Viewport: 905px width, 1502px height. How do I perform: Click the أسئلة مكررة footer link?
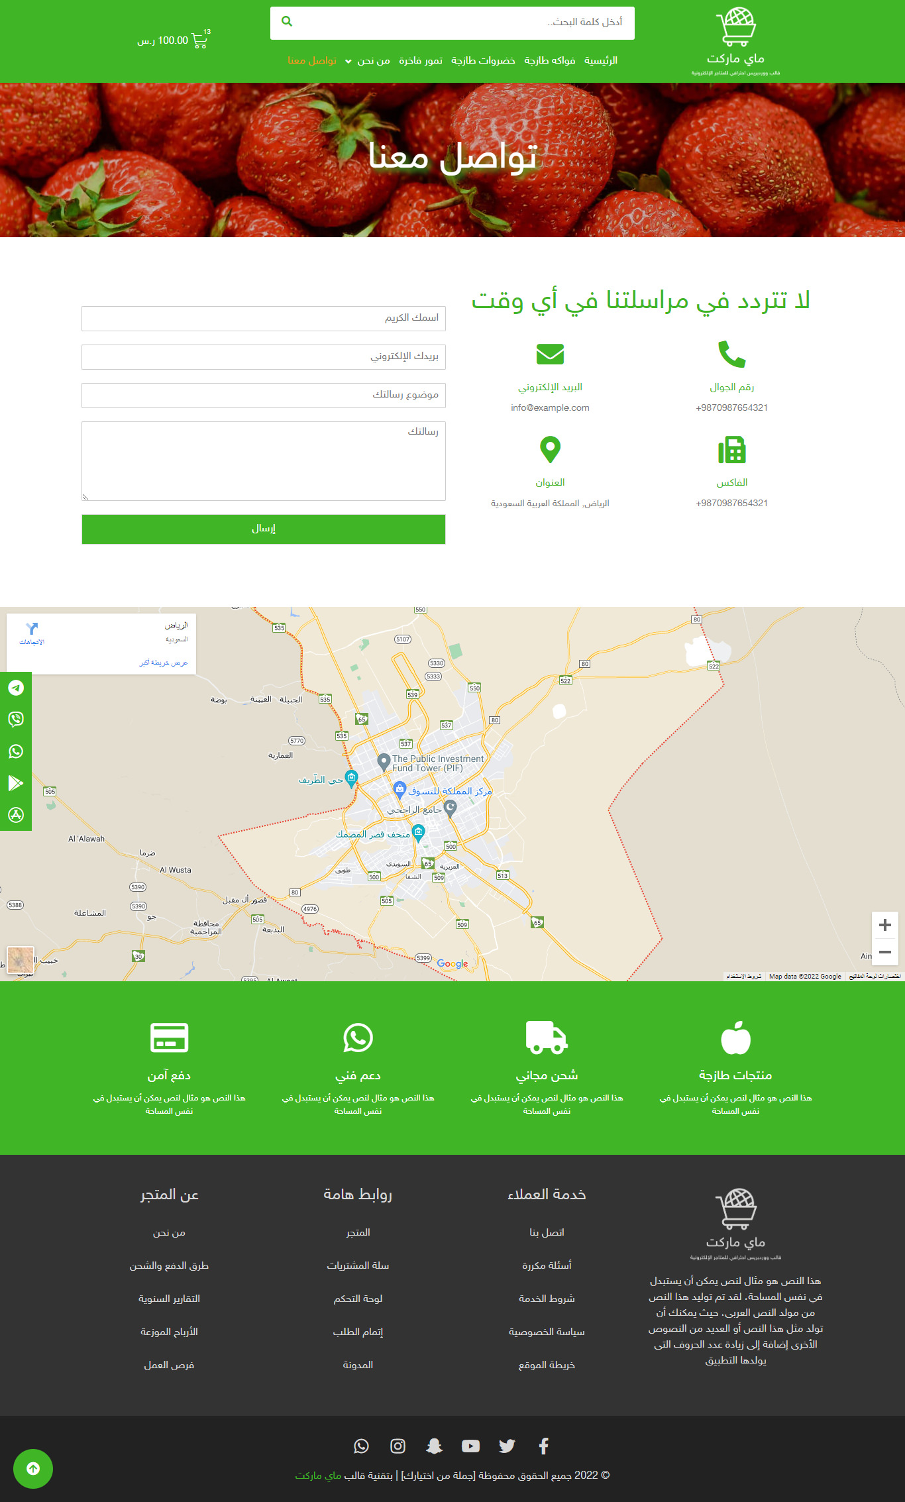pyautogui.click(x=547, y=1265)
